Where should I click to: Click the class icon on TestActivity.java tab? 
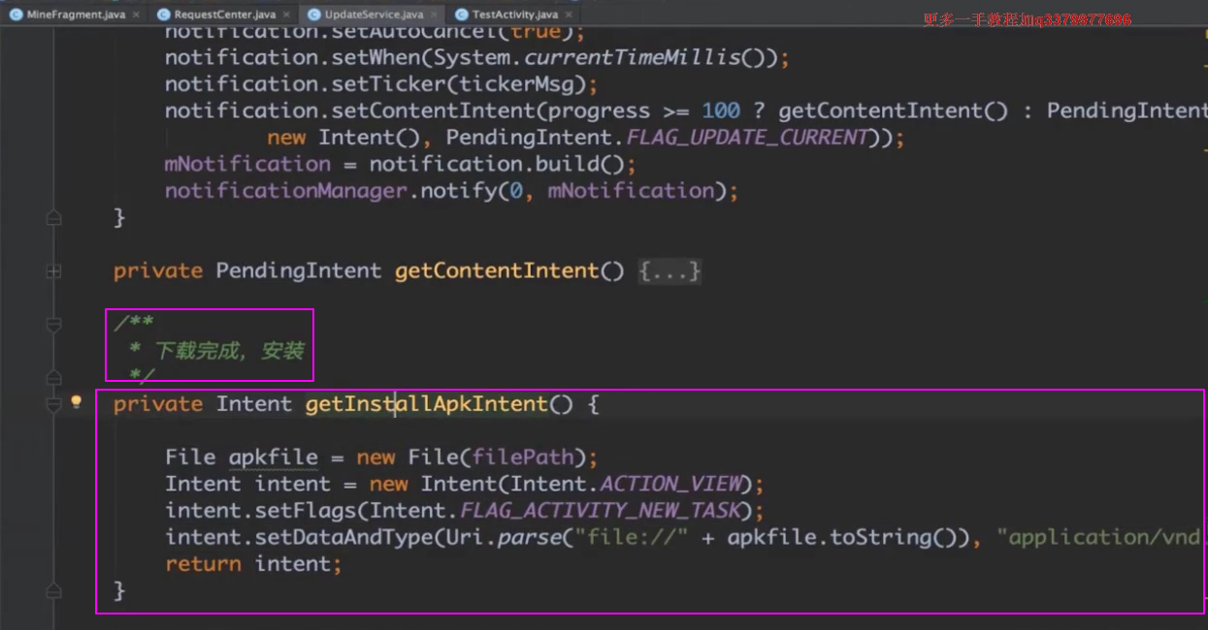pos(462,15)
